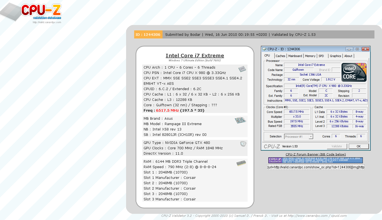Click the L1 Data 6 x 32 KBytes field
382x220 pixels.
coord(339,112)
